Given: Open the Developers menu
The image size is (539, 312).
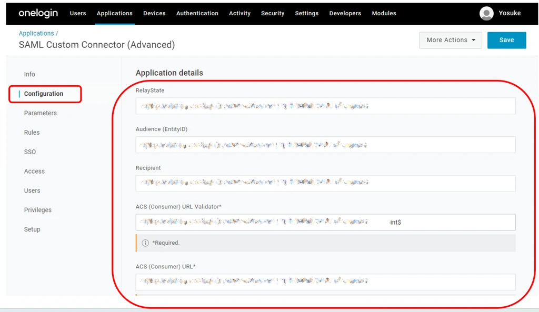Looking at the screenshot, I should tap(345, 13).
